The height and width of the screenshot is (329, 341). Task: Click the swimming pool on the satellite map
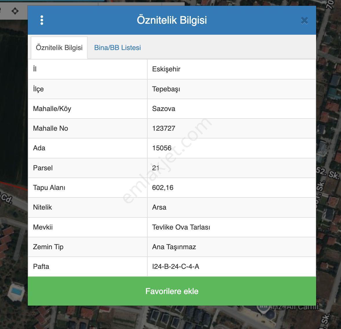point(16,291)
